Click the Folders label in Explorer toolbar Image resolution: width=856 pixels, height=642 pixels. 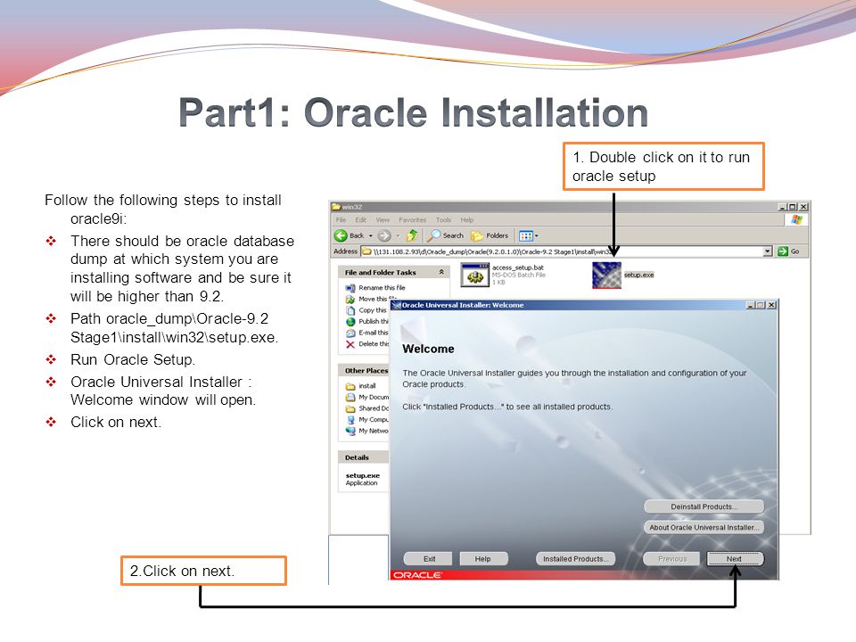click(497, 235)
